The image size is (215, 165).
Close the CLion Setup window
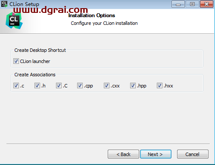[206, 4]
